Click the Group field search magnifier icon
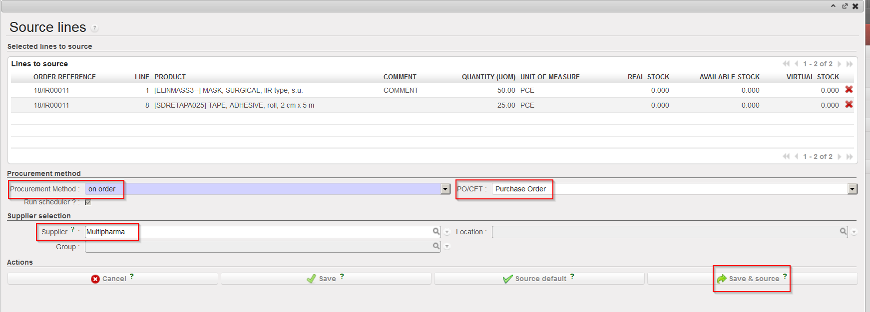The width and height of the screenshot is (870, 312). click(x=436, y=246)
